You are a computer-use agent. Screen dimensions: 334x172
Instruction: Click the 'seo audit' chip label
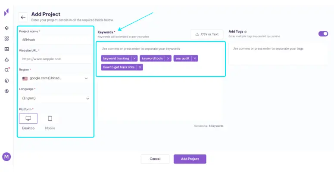coord(183,58)
